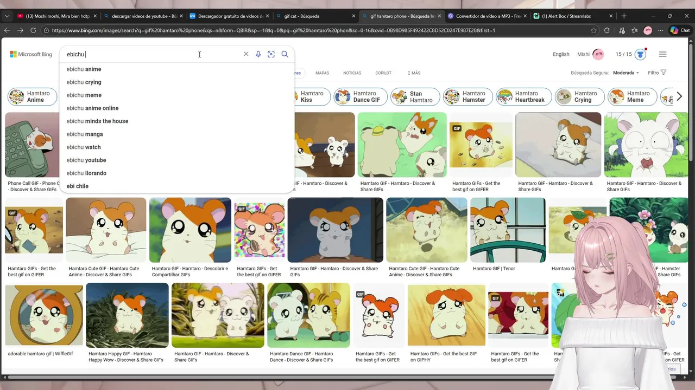Go back in browser

pos(7,30)
